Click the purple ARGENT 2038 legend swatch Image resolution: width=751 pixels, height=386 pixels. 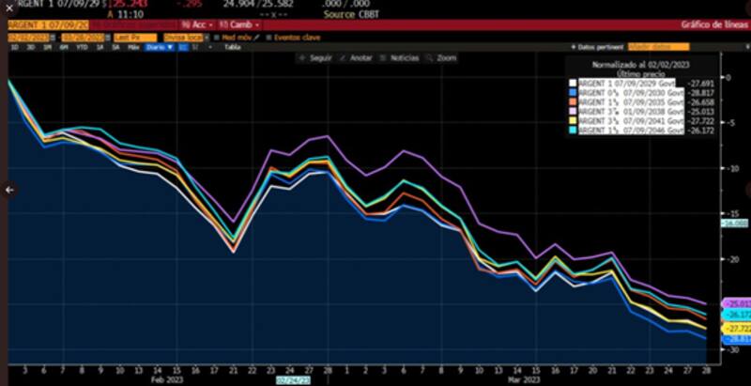573,112
